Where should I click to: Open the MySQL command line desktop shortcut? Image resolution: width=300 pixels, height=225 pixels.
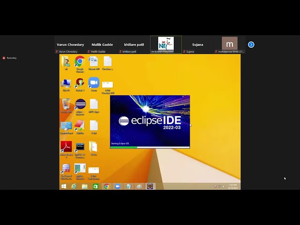(80, 150)
